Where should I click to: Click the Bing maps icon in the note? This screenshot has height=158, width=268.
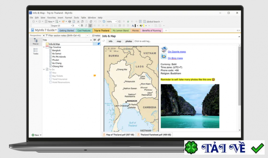pos(163,56)
